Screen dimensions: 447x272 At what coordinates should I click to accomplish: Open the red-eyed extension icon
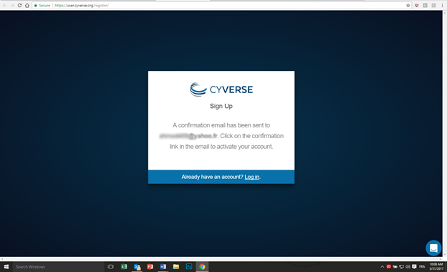click(x=416, y=6)
